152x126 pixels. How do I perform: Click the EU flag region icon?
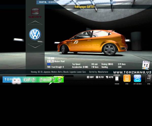click(x=49, y=64)
